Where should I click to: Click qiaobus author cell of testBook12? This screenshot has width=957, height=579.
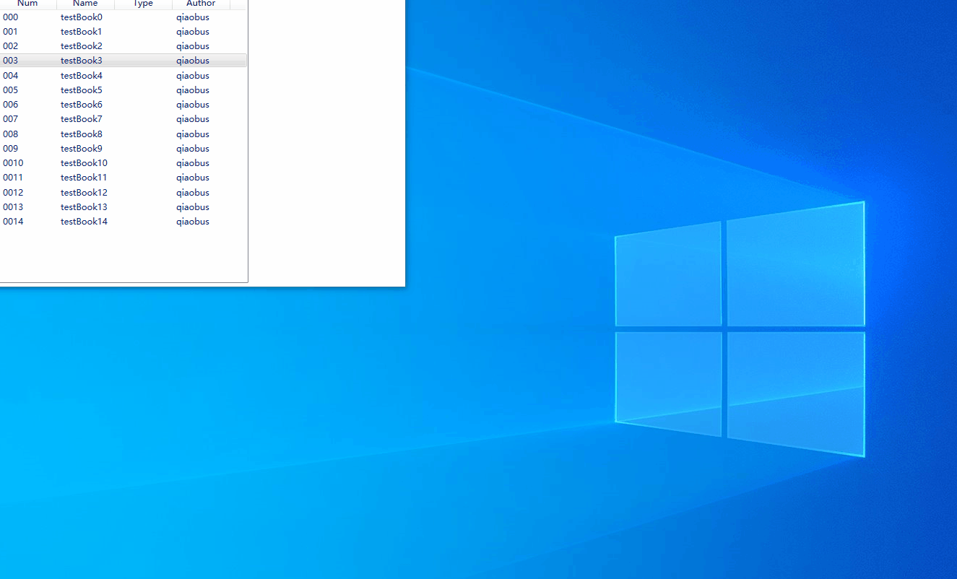click(193, 192)
